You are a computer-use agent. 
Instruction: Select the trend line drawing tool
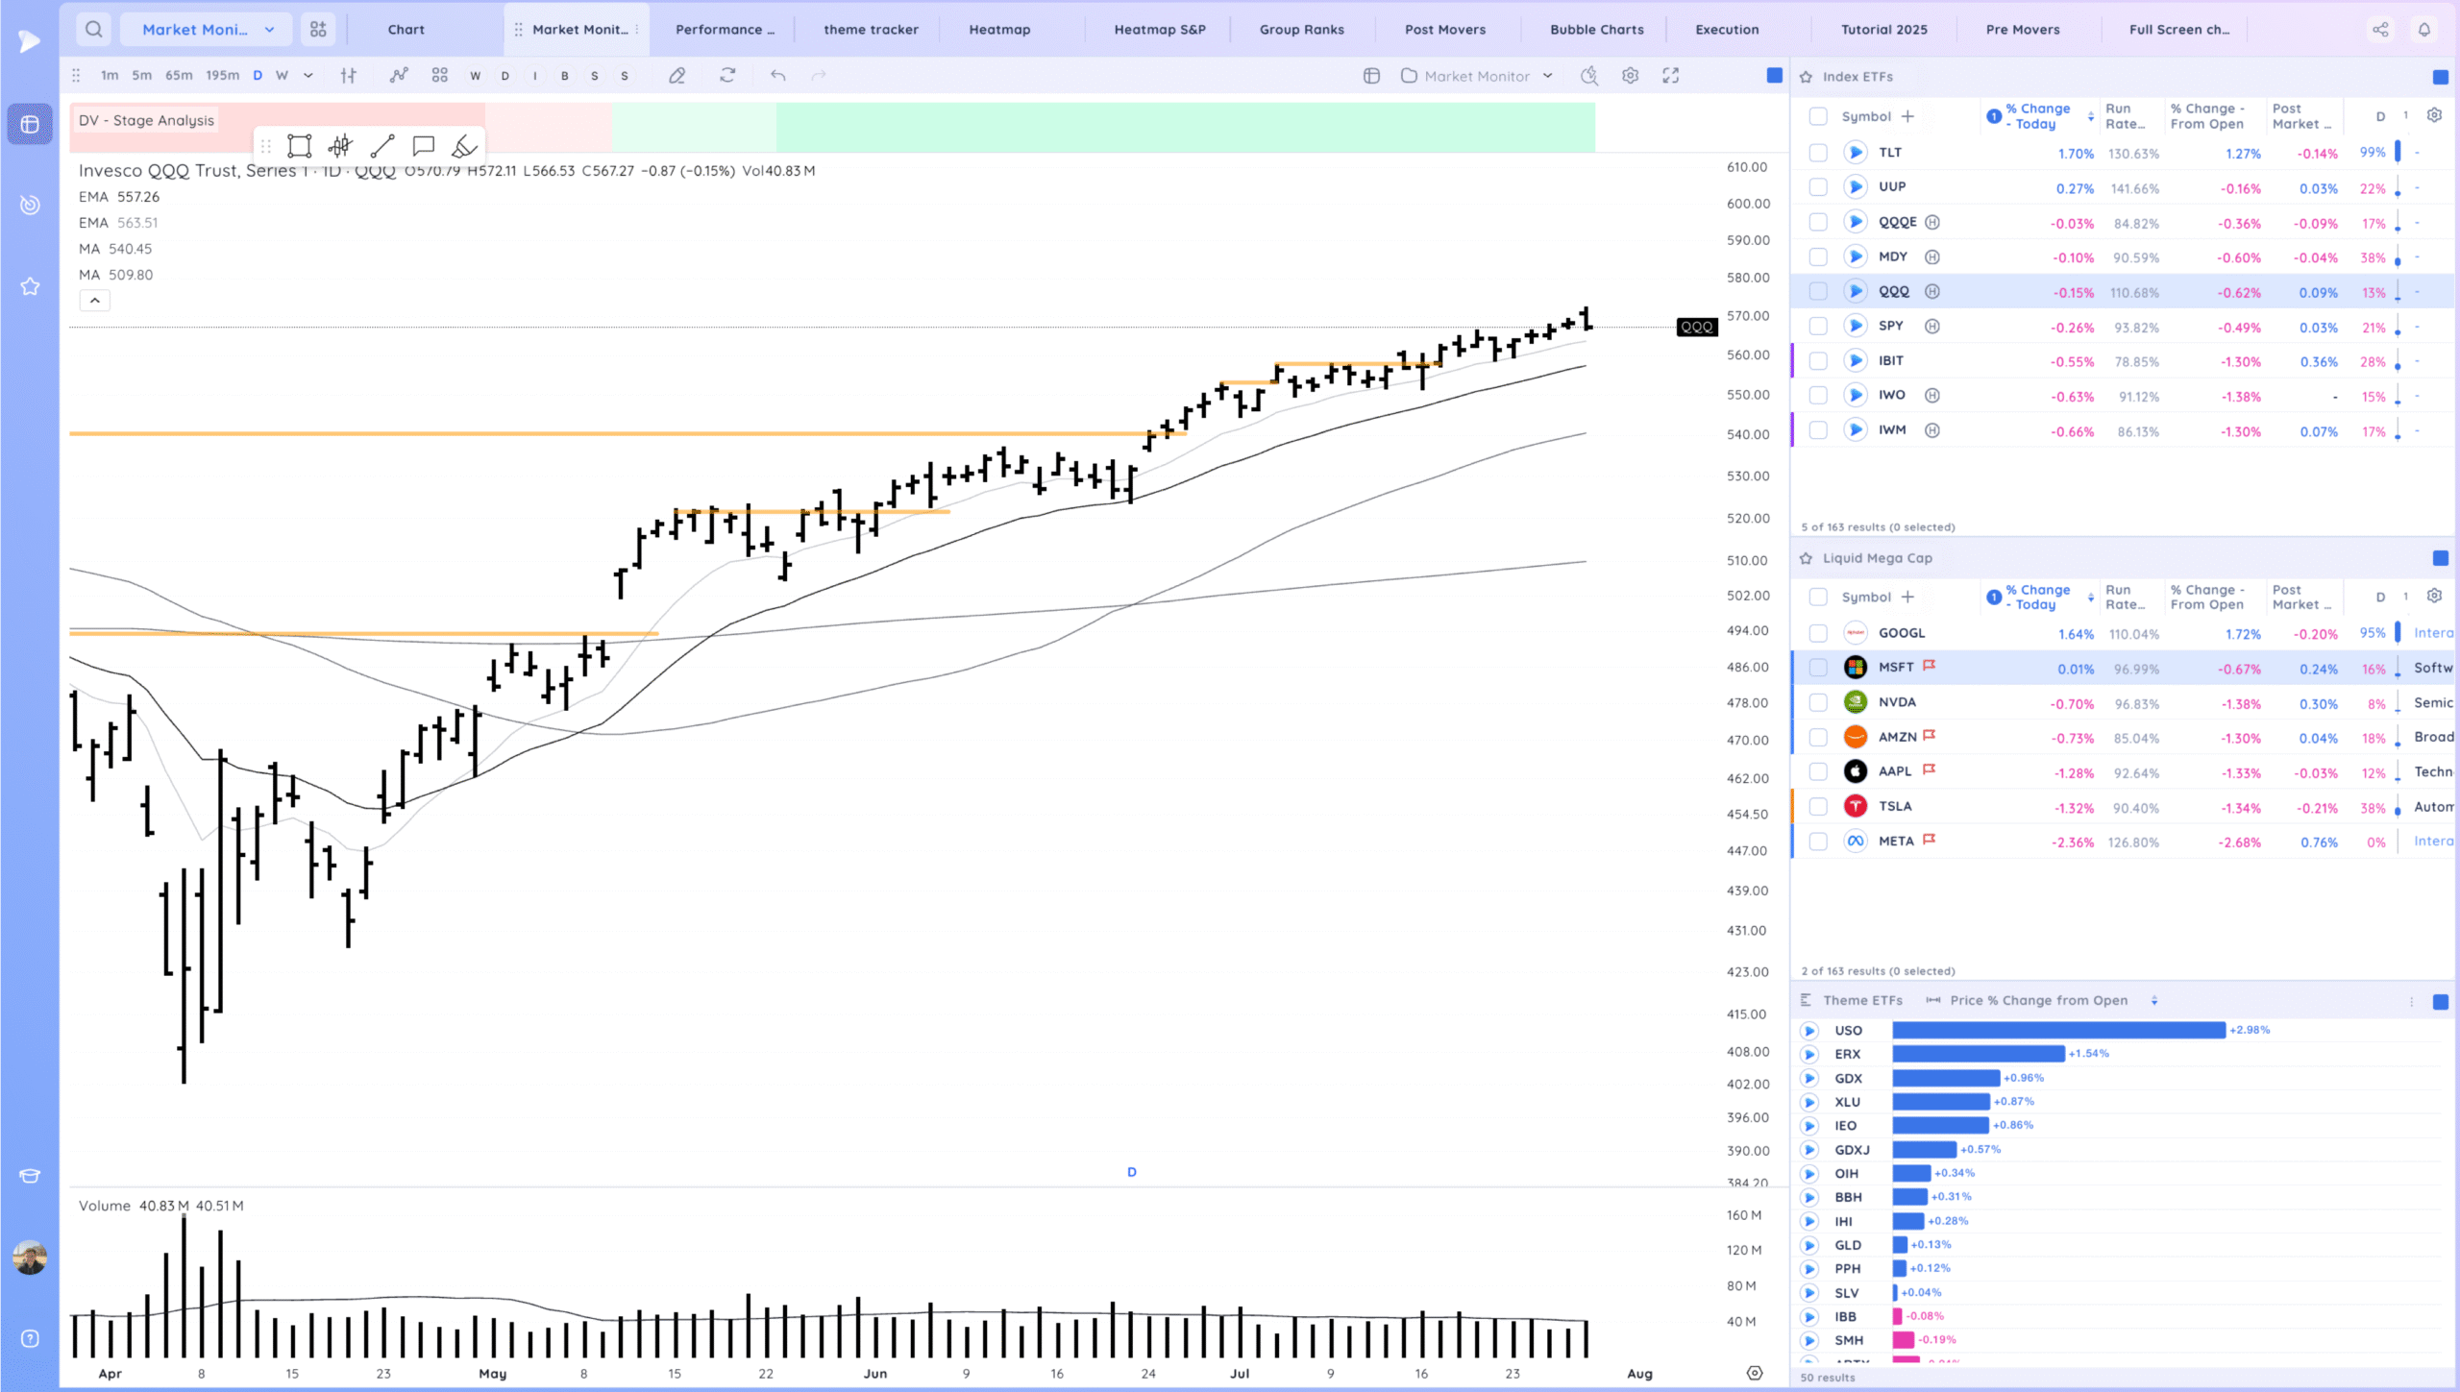tap(382, 146)
